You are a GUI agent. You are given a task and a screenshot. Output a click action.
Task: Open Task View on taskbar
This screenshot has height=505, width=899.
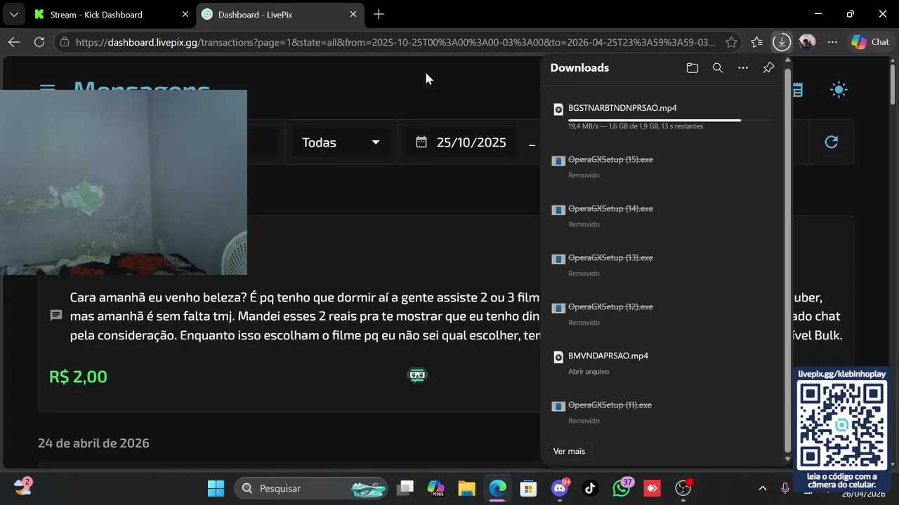coord(405,488)
